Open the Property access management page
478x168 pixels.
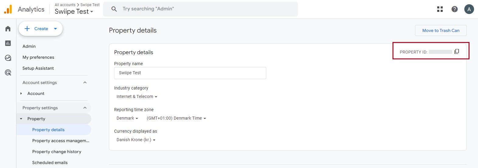[61, 141]
